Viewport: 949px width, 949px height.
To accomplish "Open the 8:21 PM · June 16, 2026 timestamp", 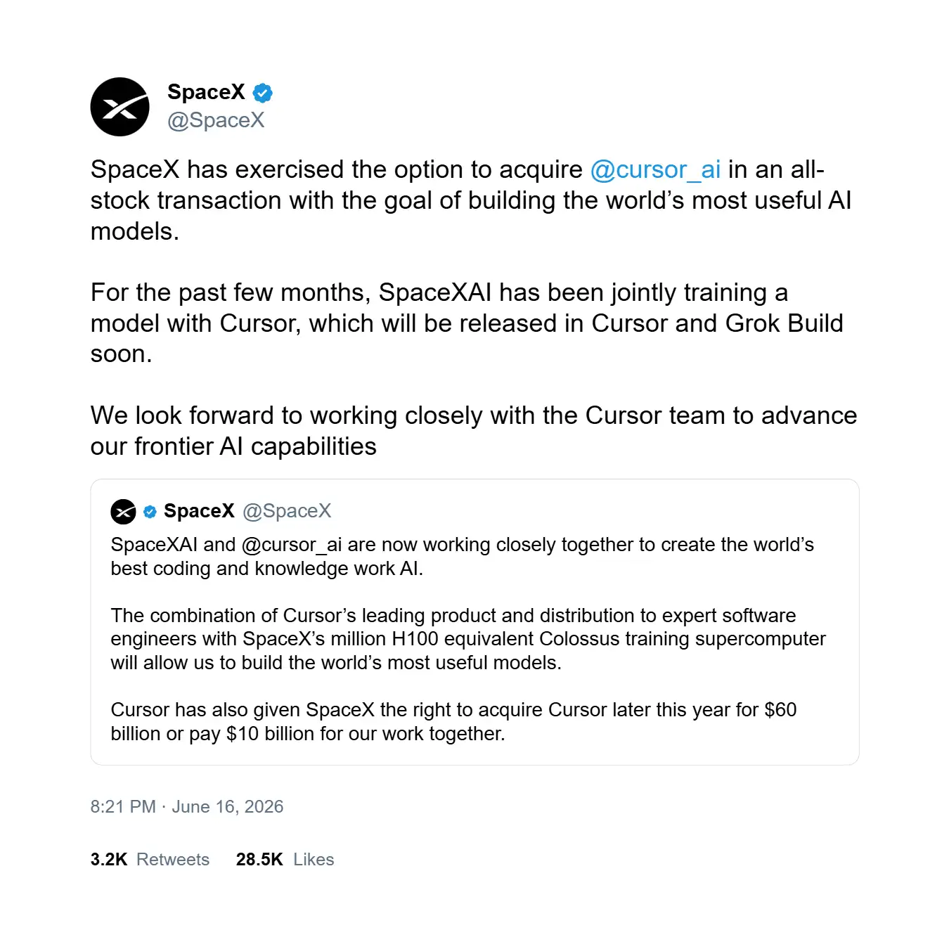I will pos(187,806).
